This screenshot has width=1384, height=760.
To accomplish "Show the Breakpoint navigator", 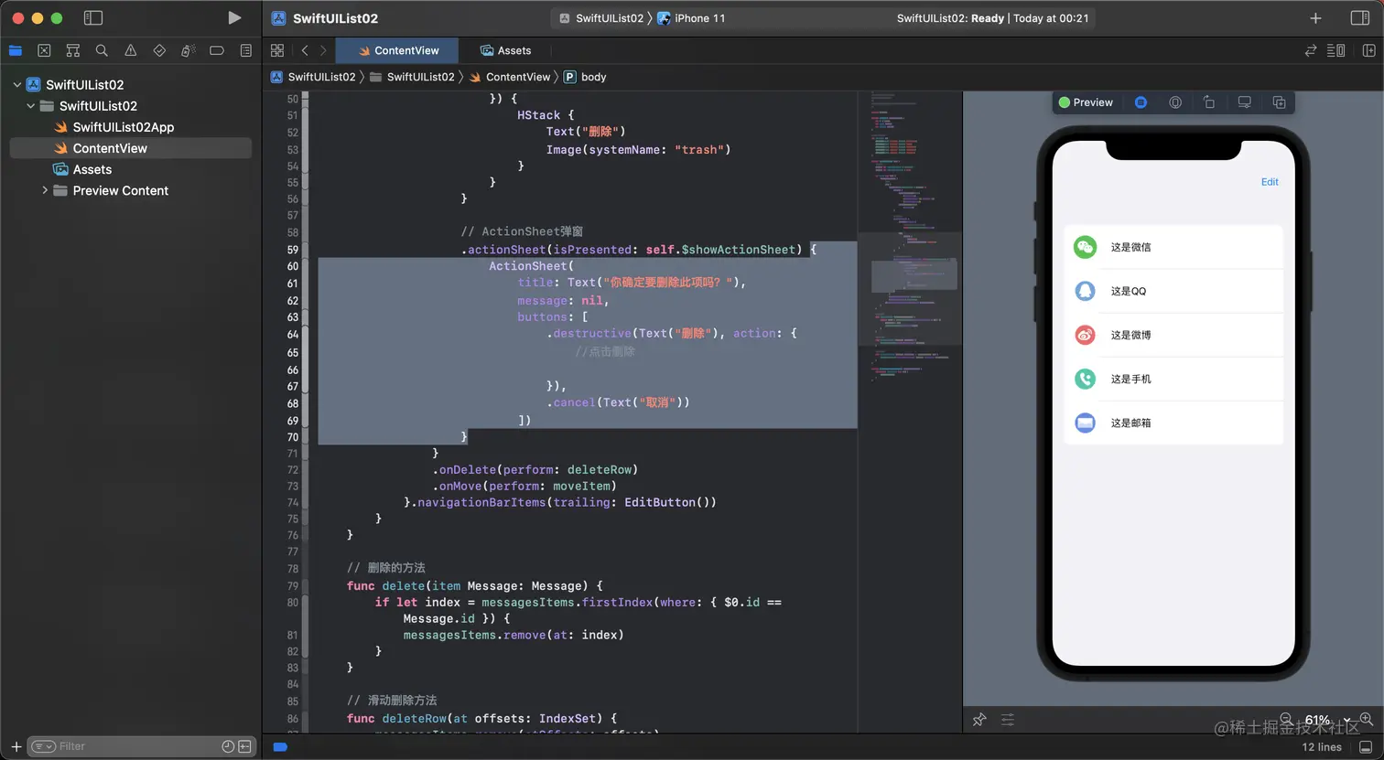I will [217, 50].
